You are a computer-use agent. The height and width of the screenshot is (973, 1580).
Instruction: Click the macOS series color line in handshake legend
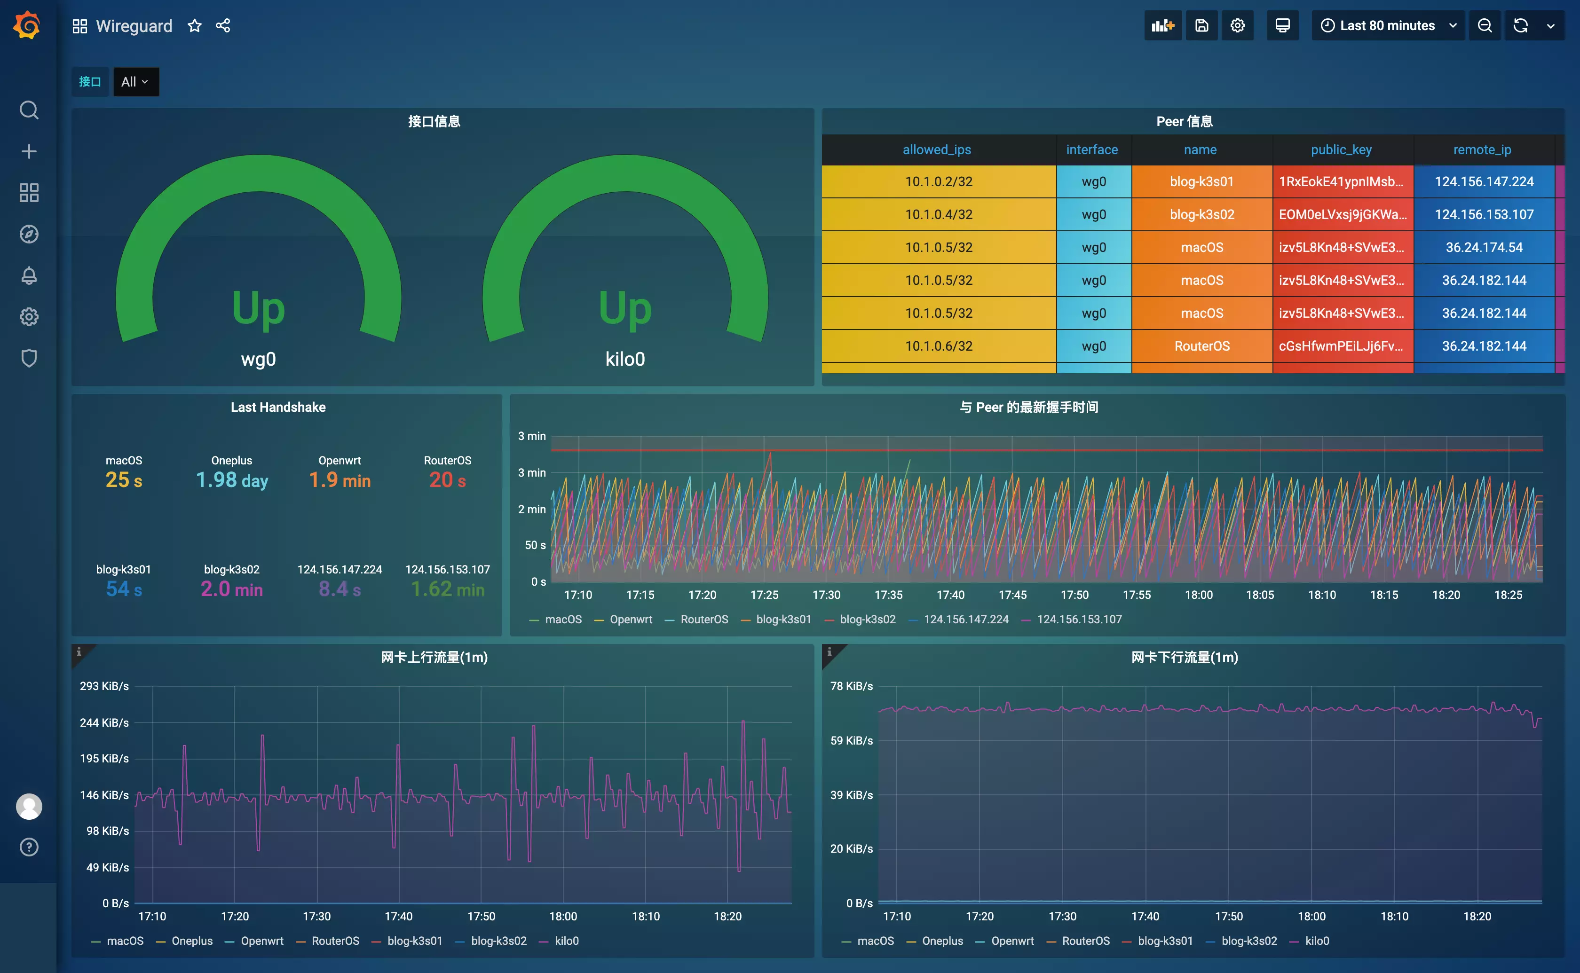click(x=534, y=620)
